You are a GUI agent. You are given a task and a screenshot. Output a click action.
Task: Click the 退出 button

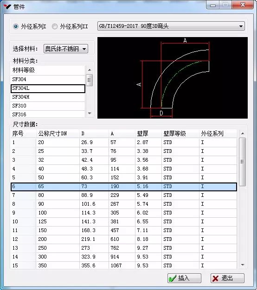pyautogui.click(x=227, y=278)
